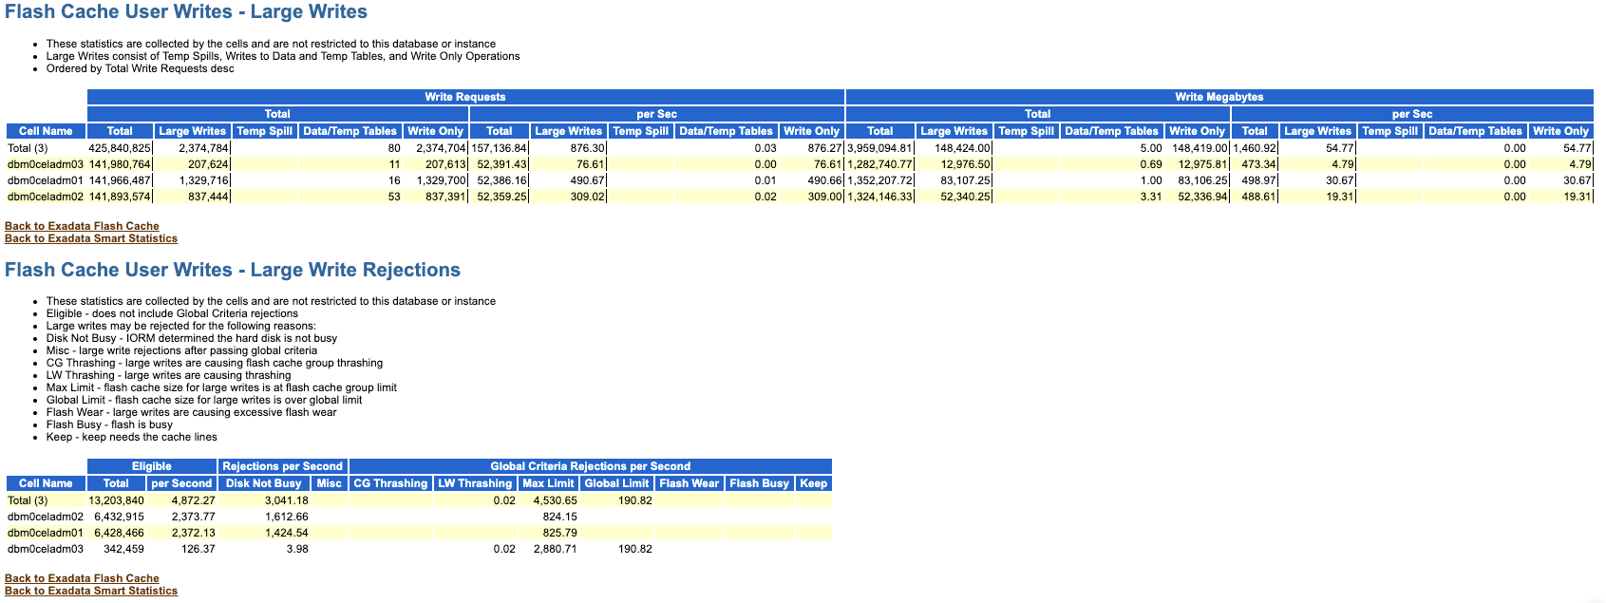
Task: Select cell value 207,624
Action: 209,164
